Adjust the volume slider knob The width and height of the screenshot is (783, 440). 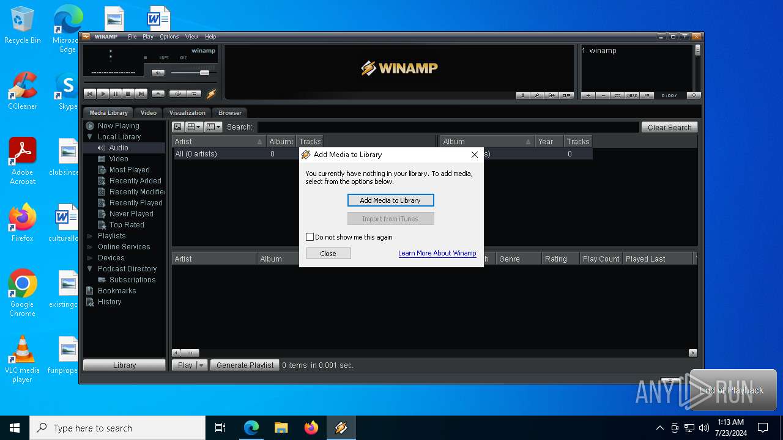[x=204, y=73]
